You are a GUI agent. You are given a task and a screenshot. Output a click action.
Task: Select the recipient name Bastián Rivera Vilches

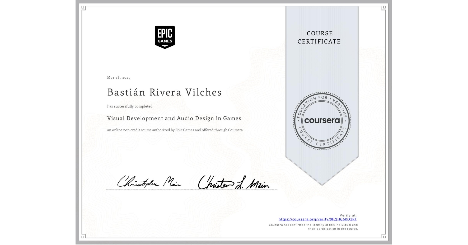[164, 92]
